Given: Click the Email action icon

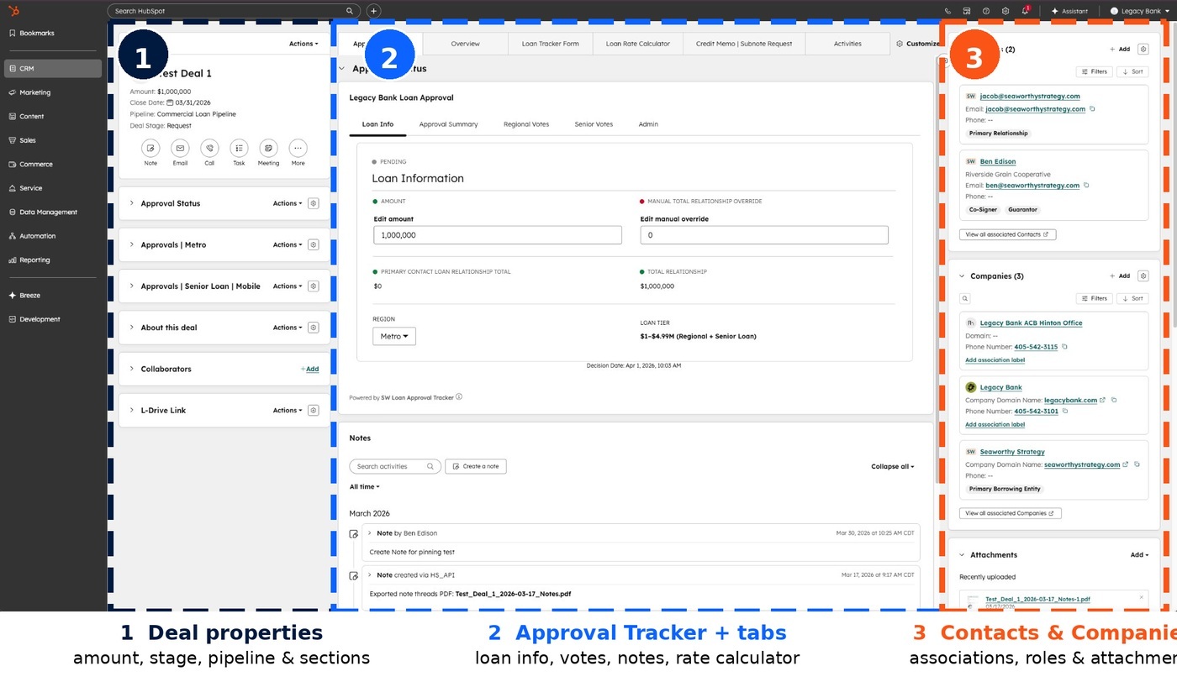Looking at the screenshot, I should [180, 148].
